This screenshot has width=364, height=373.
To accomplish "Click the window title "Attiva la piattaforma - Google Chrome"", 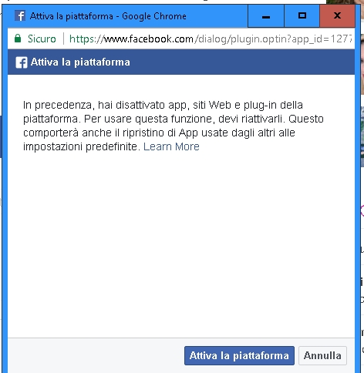I will click(x=108, y=16).
